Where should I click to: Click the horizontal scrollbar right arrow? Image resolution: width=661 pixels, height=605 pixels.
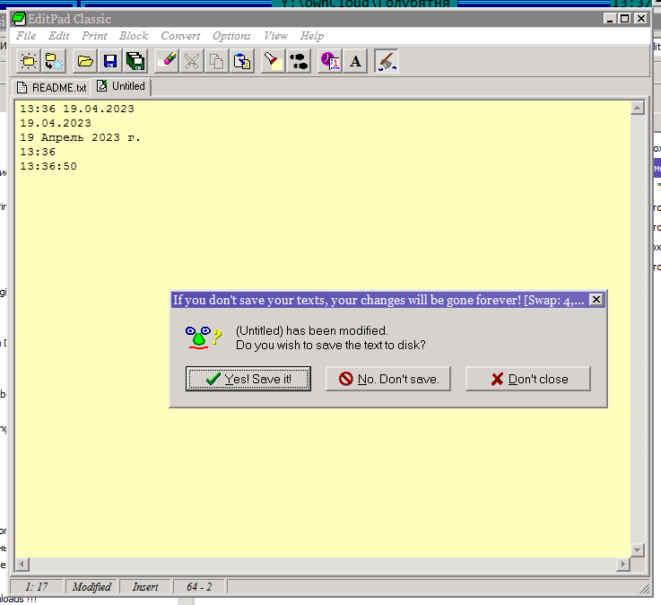click(622, 564)
